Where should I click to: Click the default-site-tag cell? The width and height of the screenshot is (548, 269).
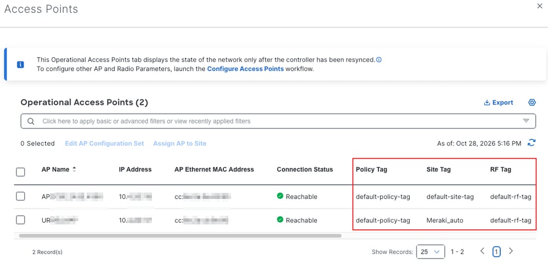pyautogui.click(x=450, y=197)
